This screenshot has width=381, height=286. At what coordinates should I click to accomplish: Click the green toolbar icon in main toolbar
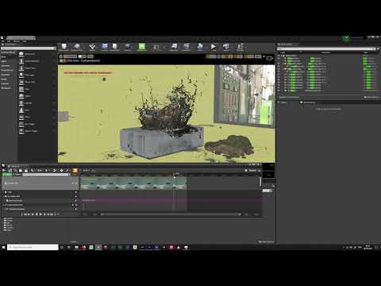point(142,47)
